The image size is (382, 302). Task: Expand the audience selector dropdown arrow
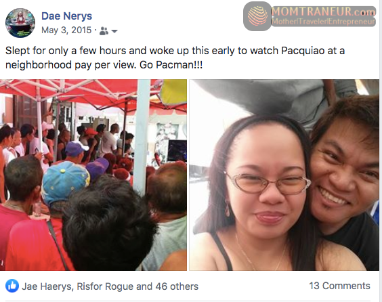click(x=114, y=31)
